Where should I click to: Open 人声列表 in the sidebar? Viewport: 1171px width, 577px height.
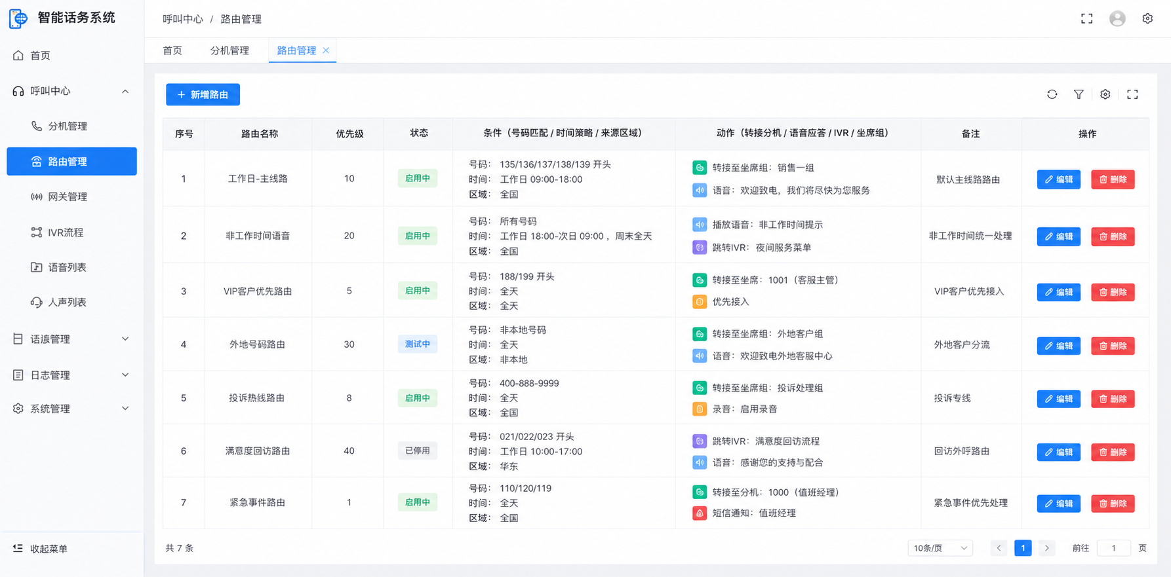click(71, 302)
